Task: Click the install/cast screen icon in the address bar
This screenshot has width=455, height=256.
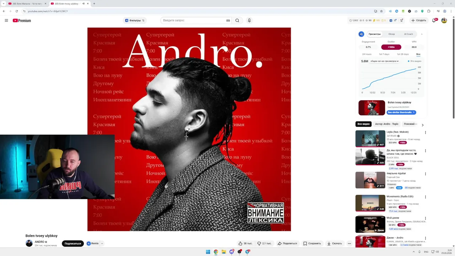Action: pyautogui.click(x=375, y=11)
